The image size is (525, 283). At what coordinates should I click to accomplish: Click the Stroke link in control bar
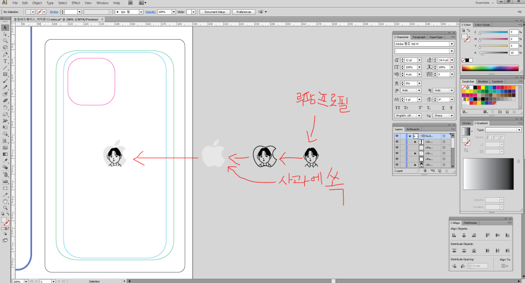(54, 12)
